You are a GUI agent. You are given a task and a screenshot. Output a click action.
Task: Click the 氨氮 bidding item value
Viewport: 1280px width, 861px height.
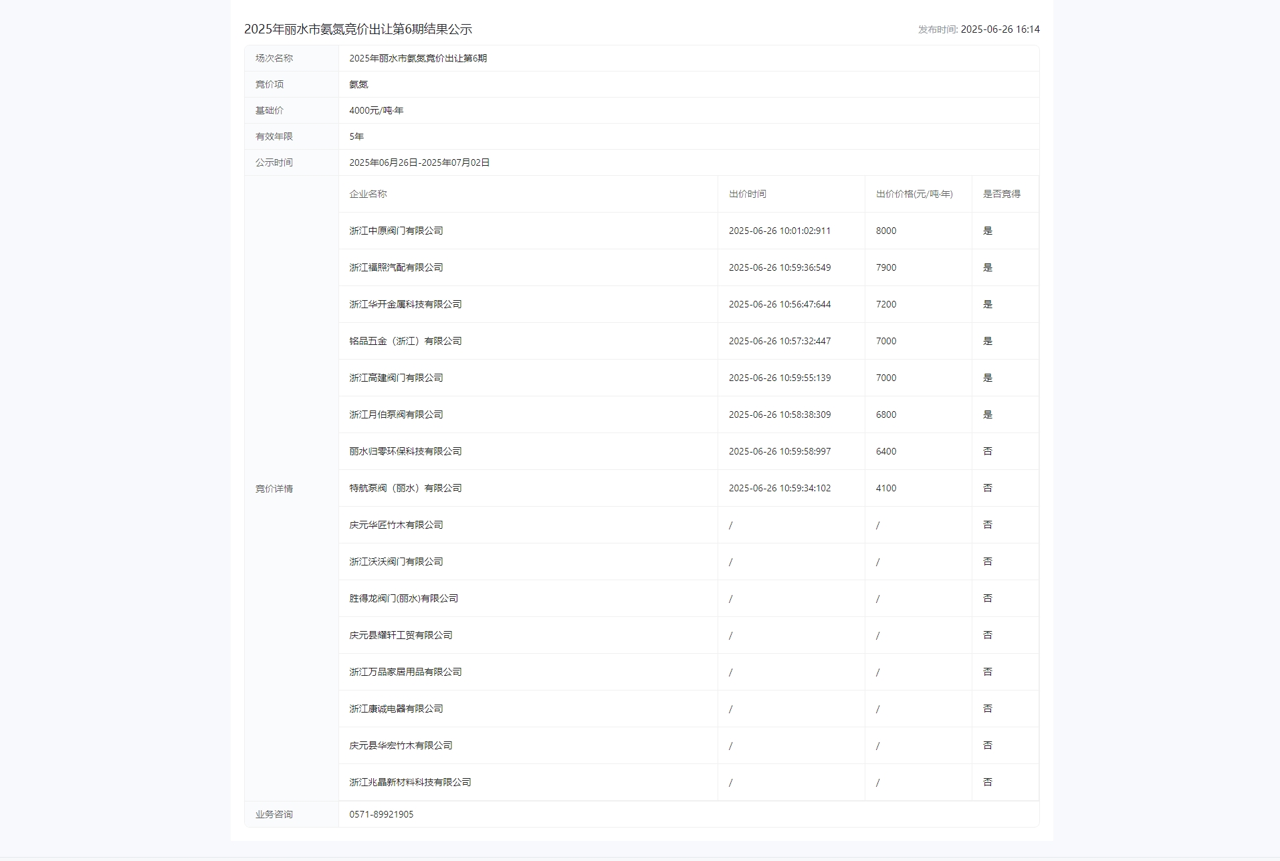pyautogui.click(x=358, y=84)
